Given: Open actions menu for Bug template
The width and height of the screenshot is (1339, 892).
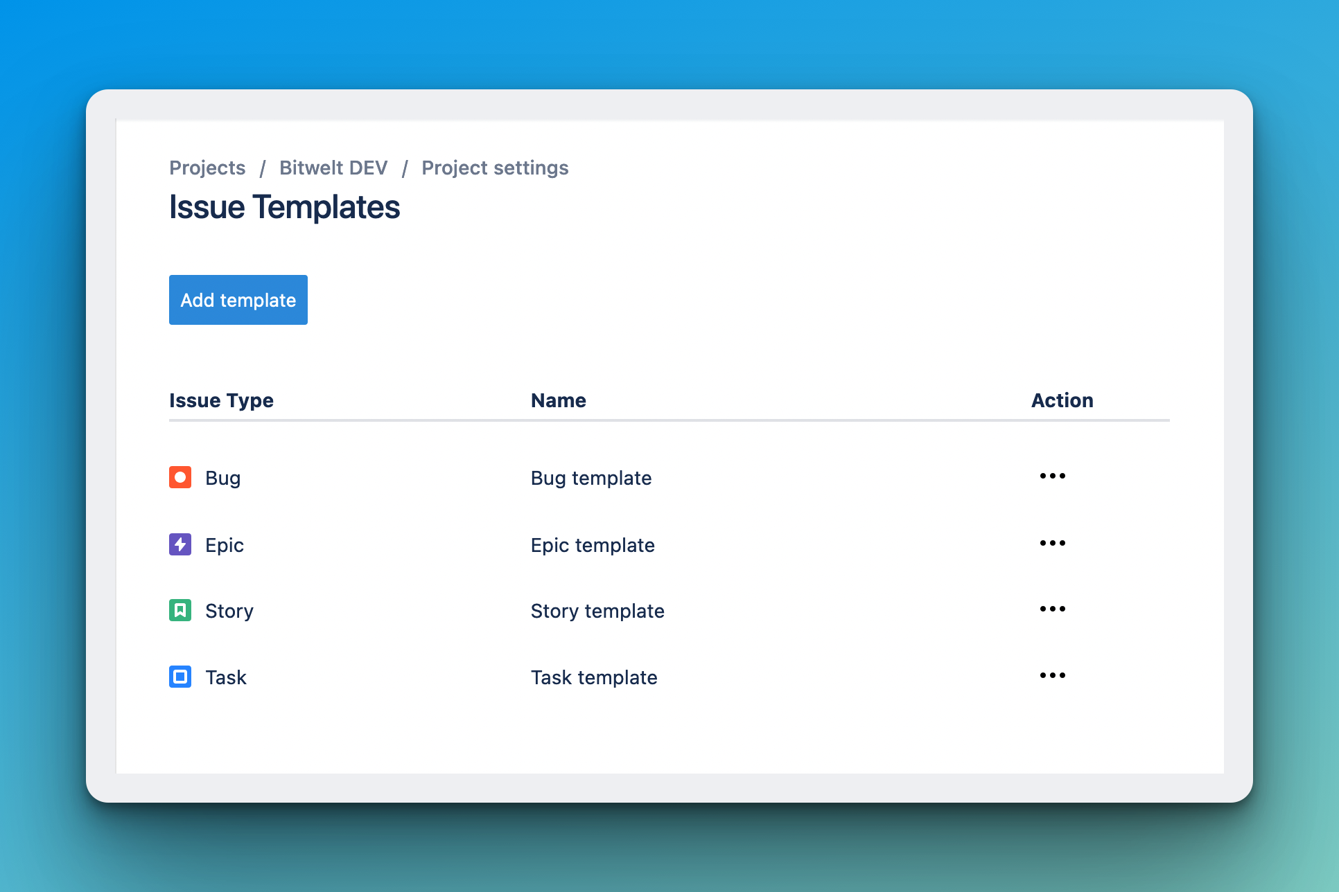Looking at the screenshot, I should point(1052,476).
